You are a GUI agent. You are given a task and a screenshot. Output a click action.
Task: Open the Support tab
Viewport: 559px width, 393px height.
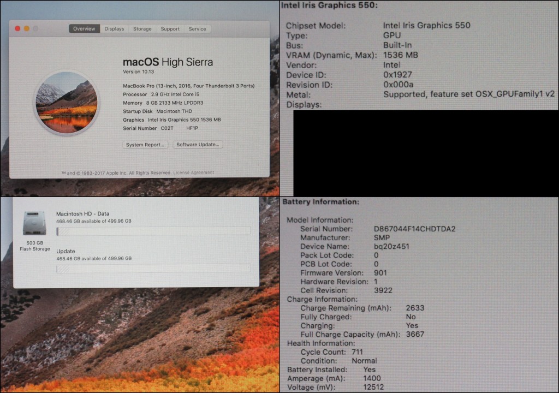[x=170, y=29]
